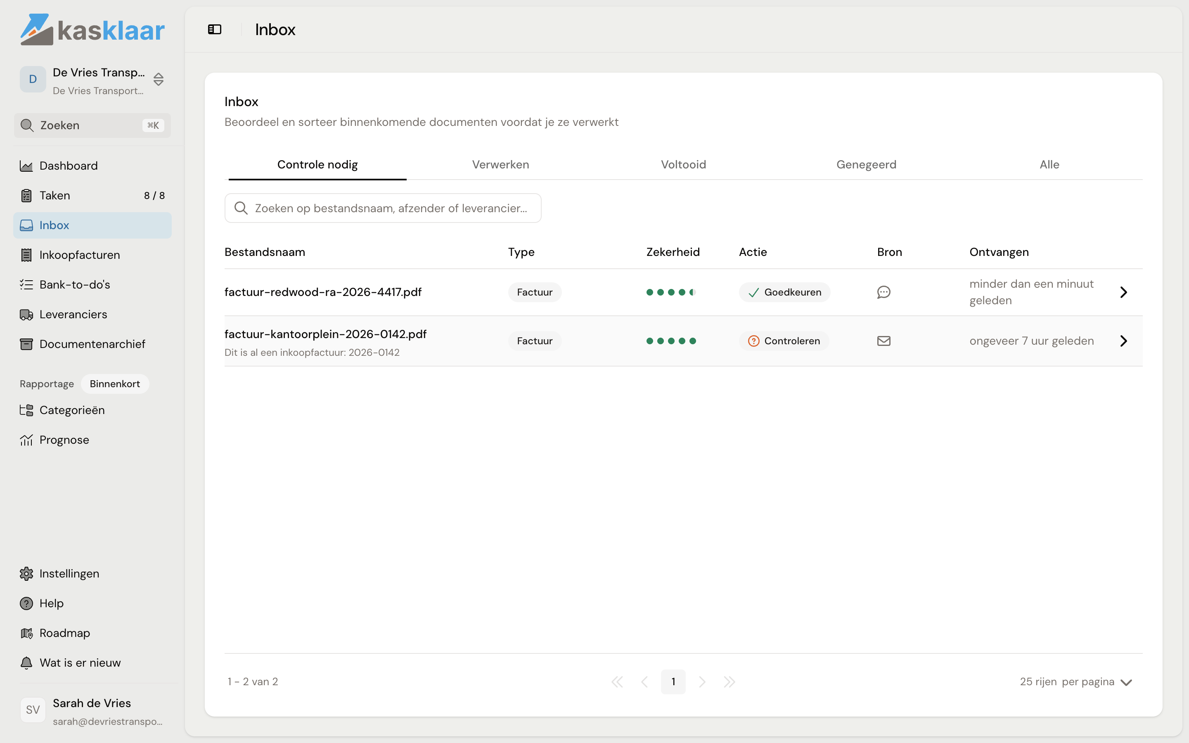Select page 1 in pagination
1189x743 pixels.
[x=673, y=682]
